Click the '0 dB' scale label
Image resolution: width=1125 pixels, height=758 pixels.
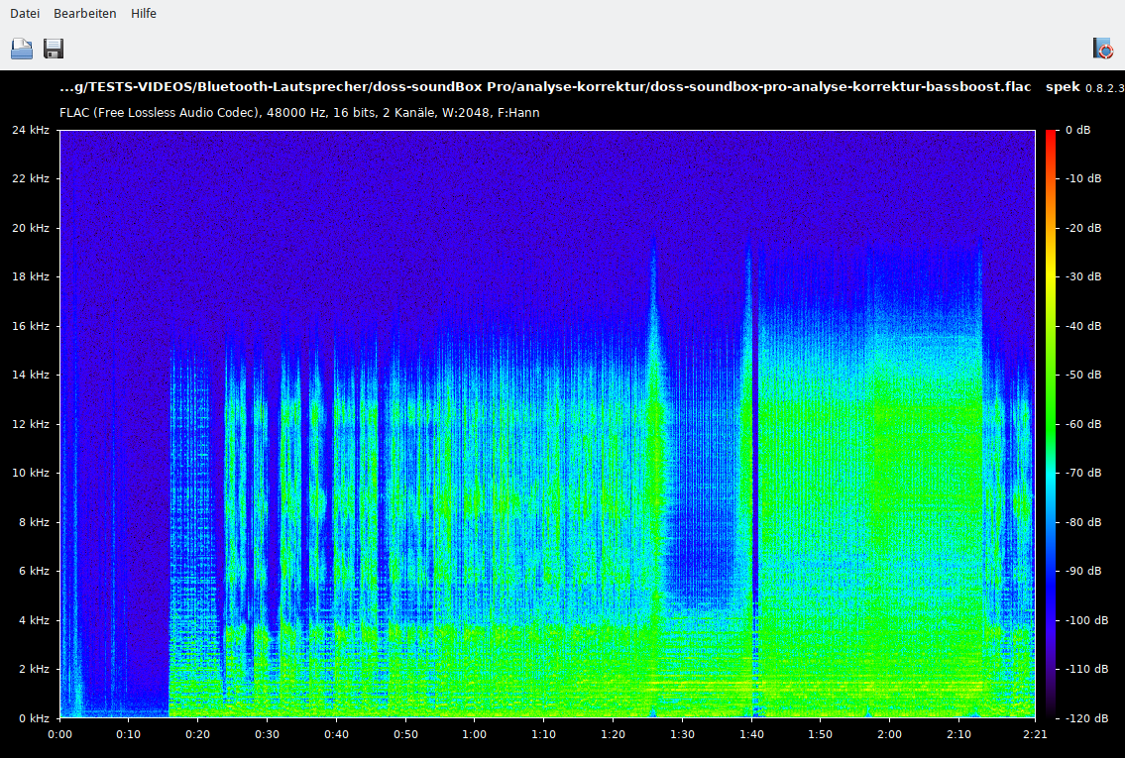pyautogui.click(x=1077, y=130)
